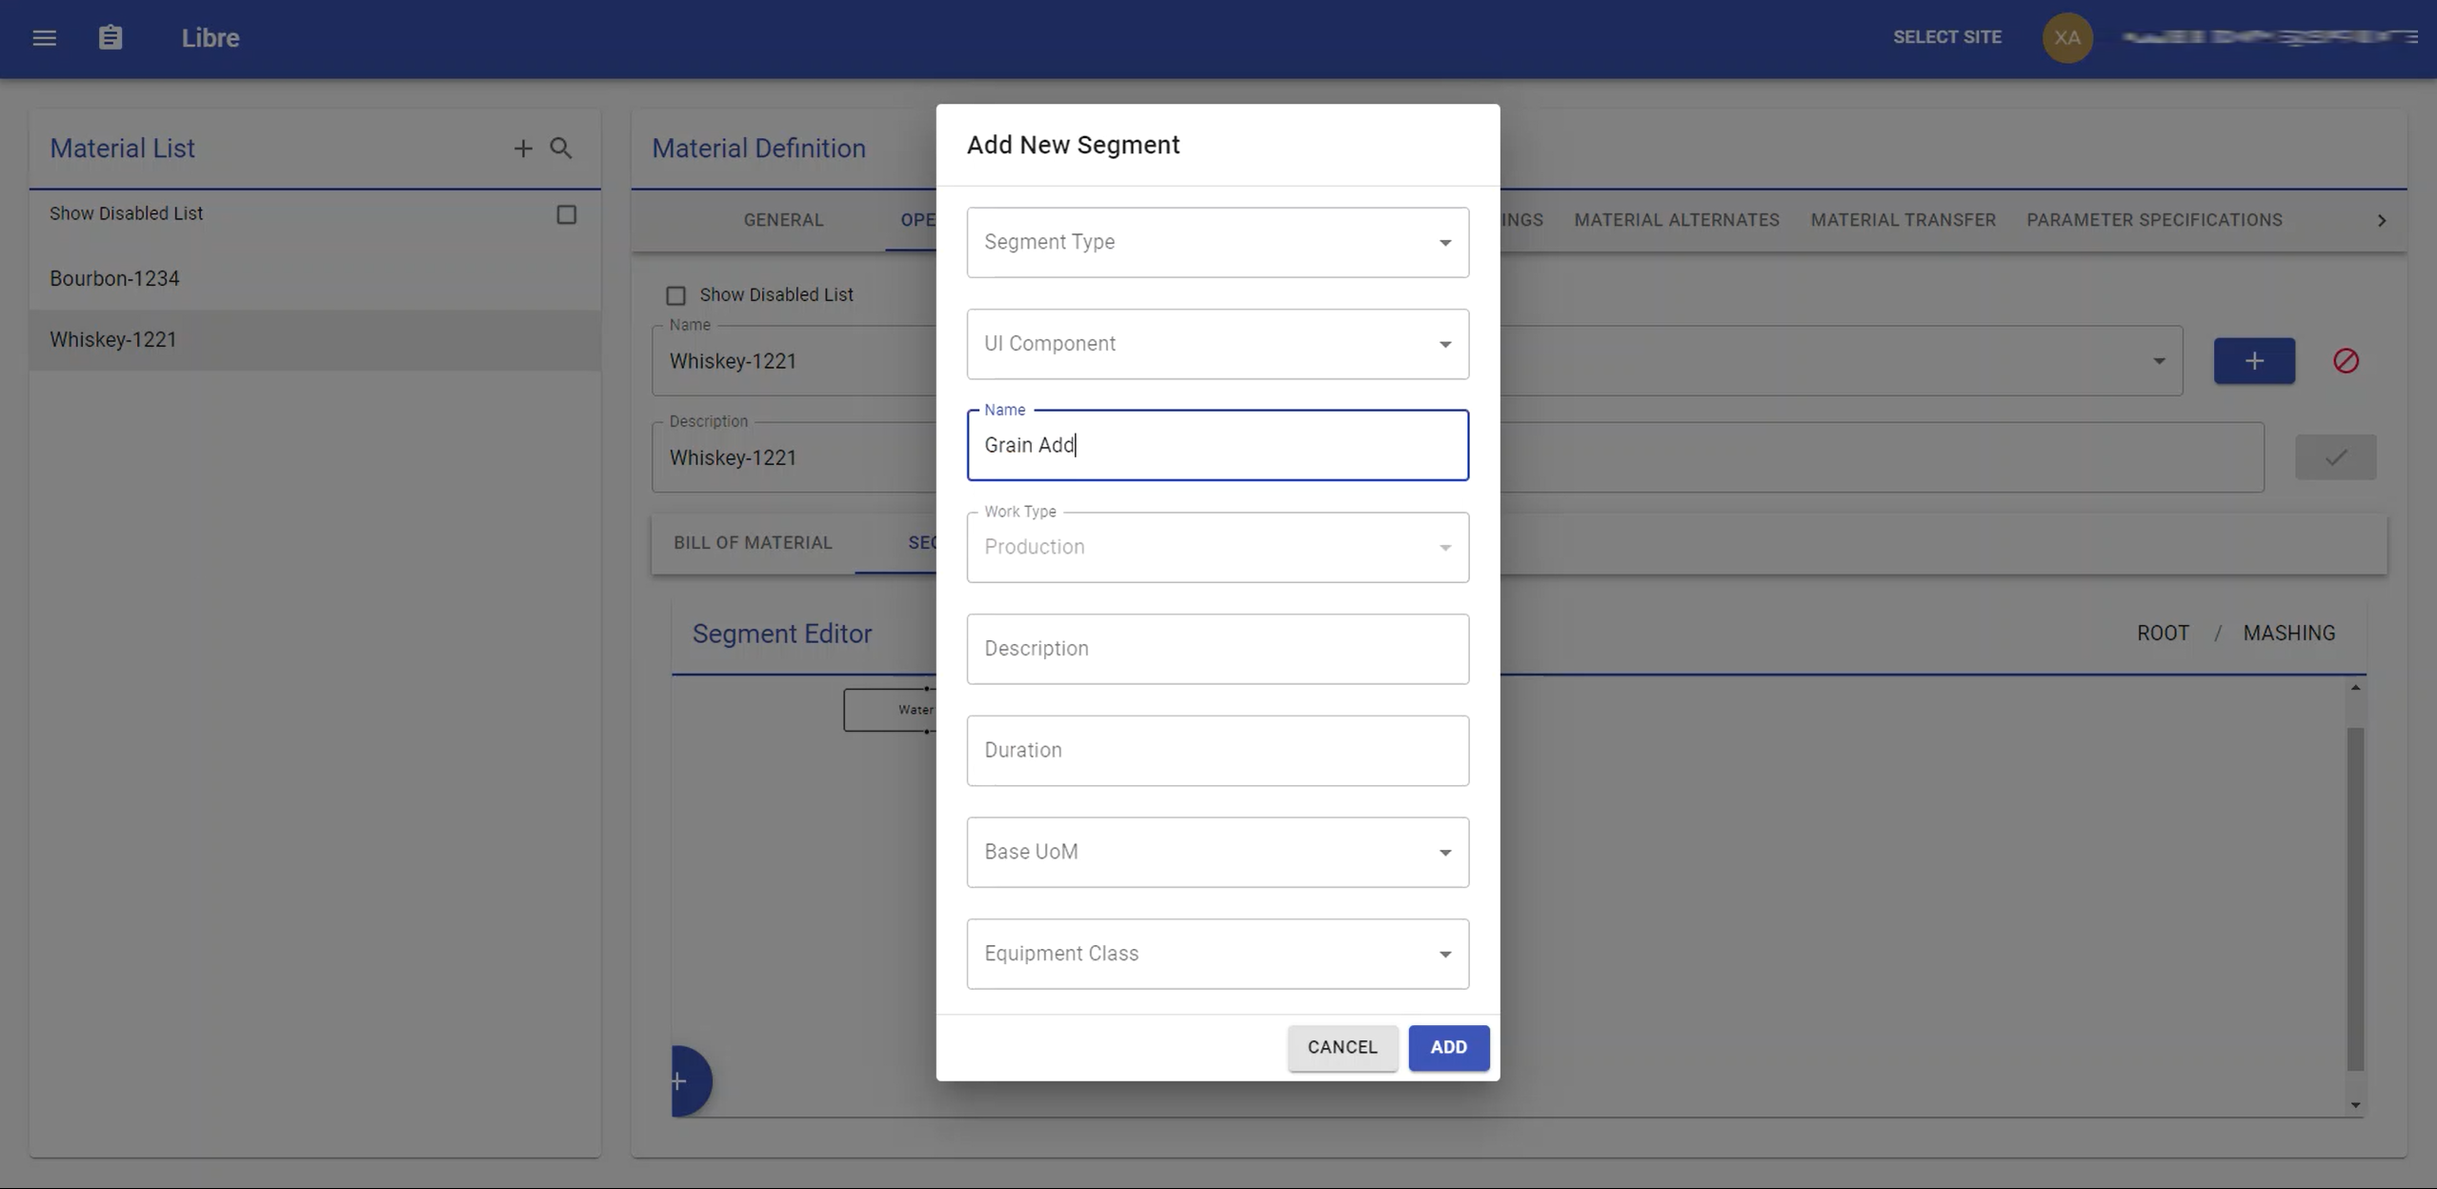Image resolution: width=2437 pixels, height=1189 pixels.
Task: Open the MATERIAL TRANSFER tab
Action: pos(1903,220)
